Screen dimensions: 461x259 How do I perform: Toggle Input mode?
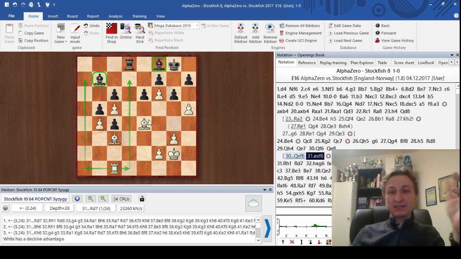tap(75, 33)
